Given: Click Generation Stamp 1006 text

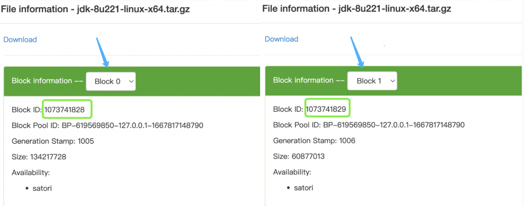Looking at the screenshot, I should [314, 141].
